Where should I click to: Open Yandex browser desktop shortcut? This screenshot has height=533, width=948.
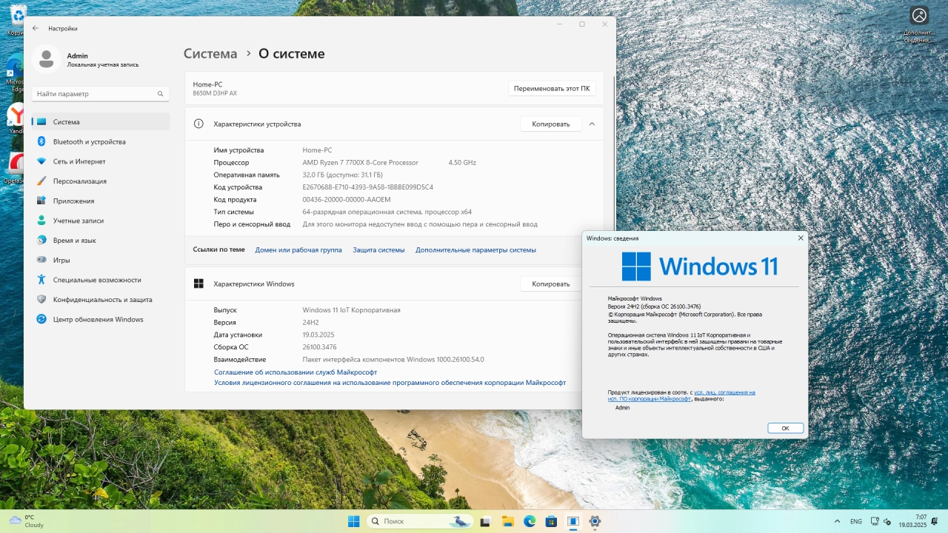click(x=15, y=119)
